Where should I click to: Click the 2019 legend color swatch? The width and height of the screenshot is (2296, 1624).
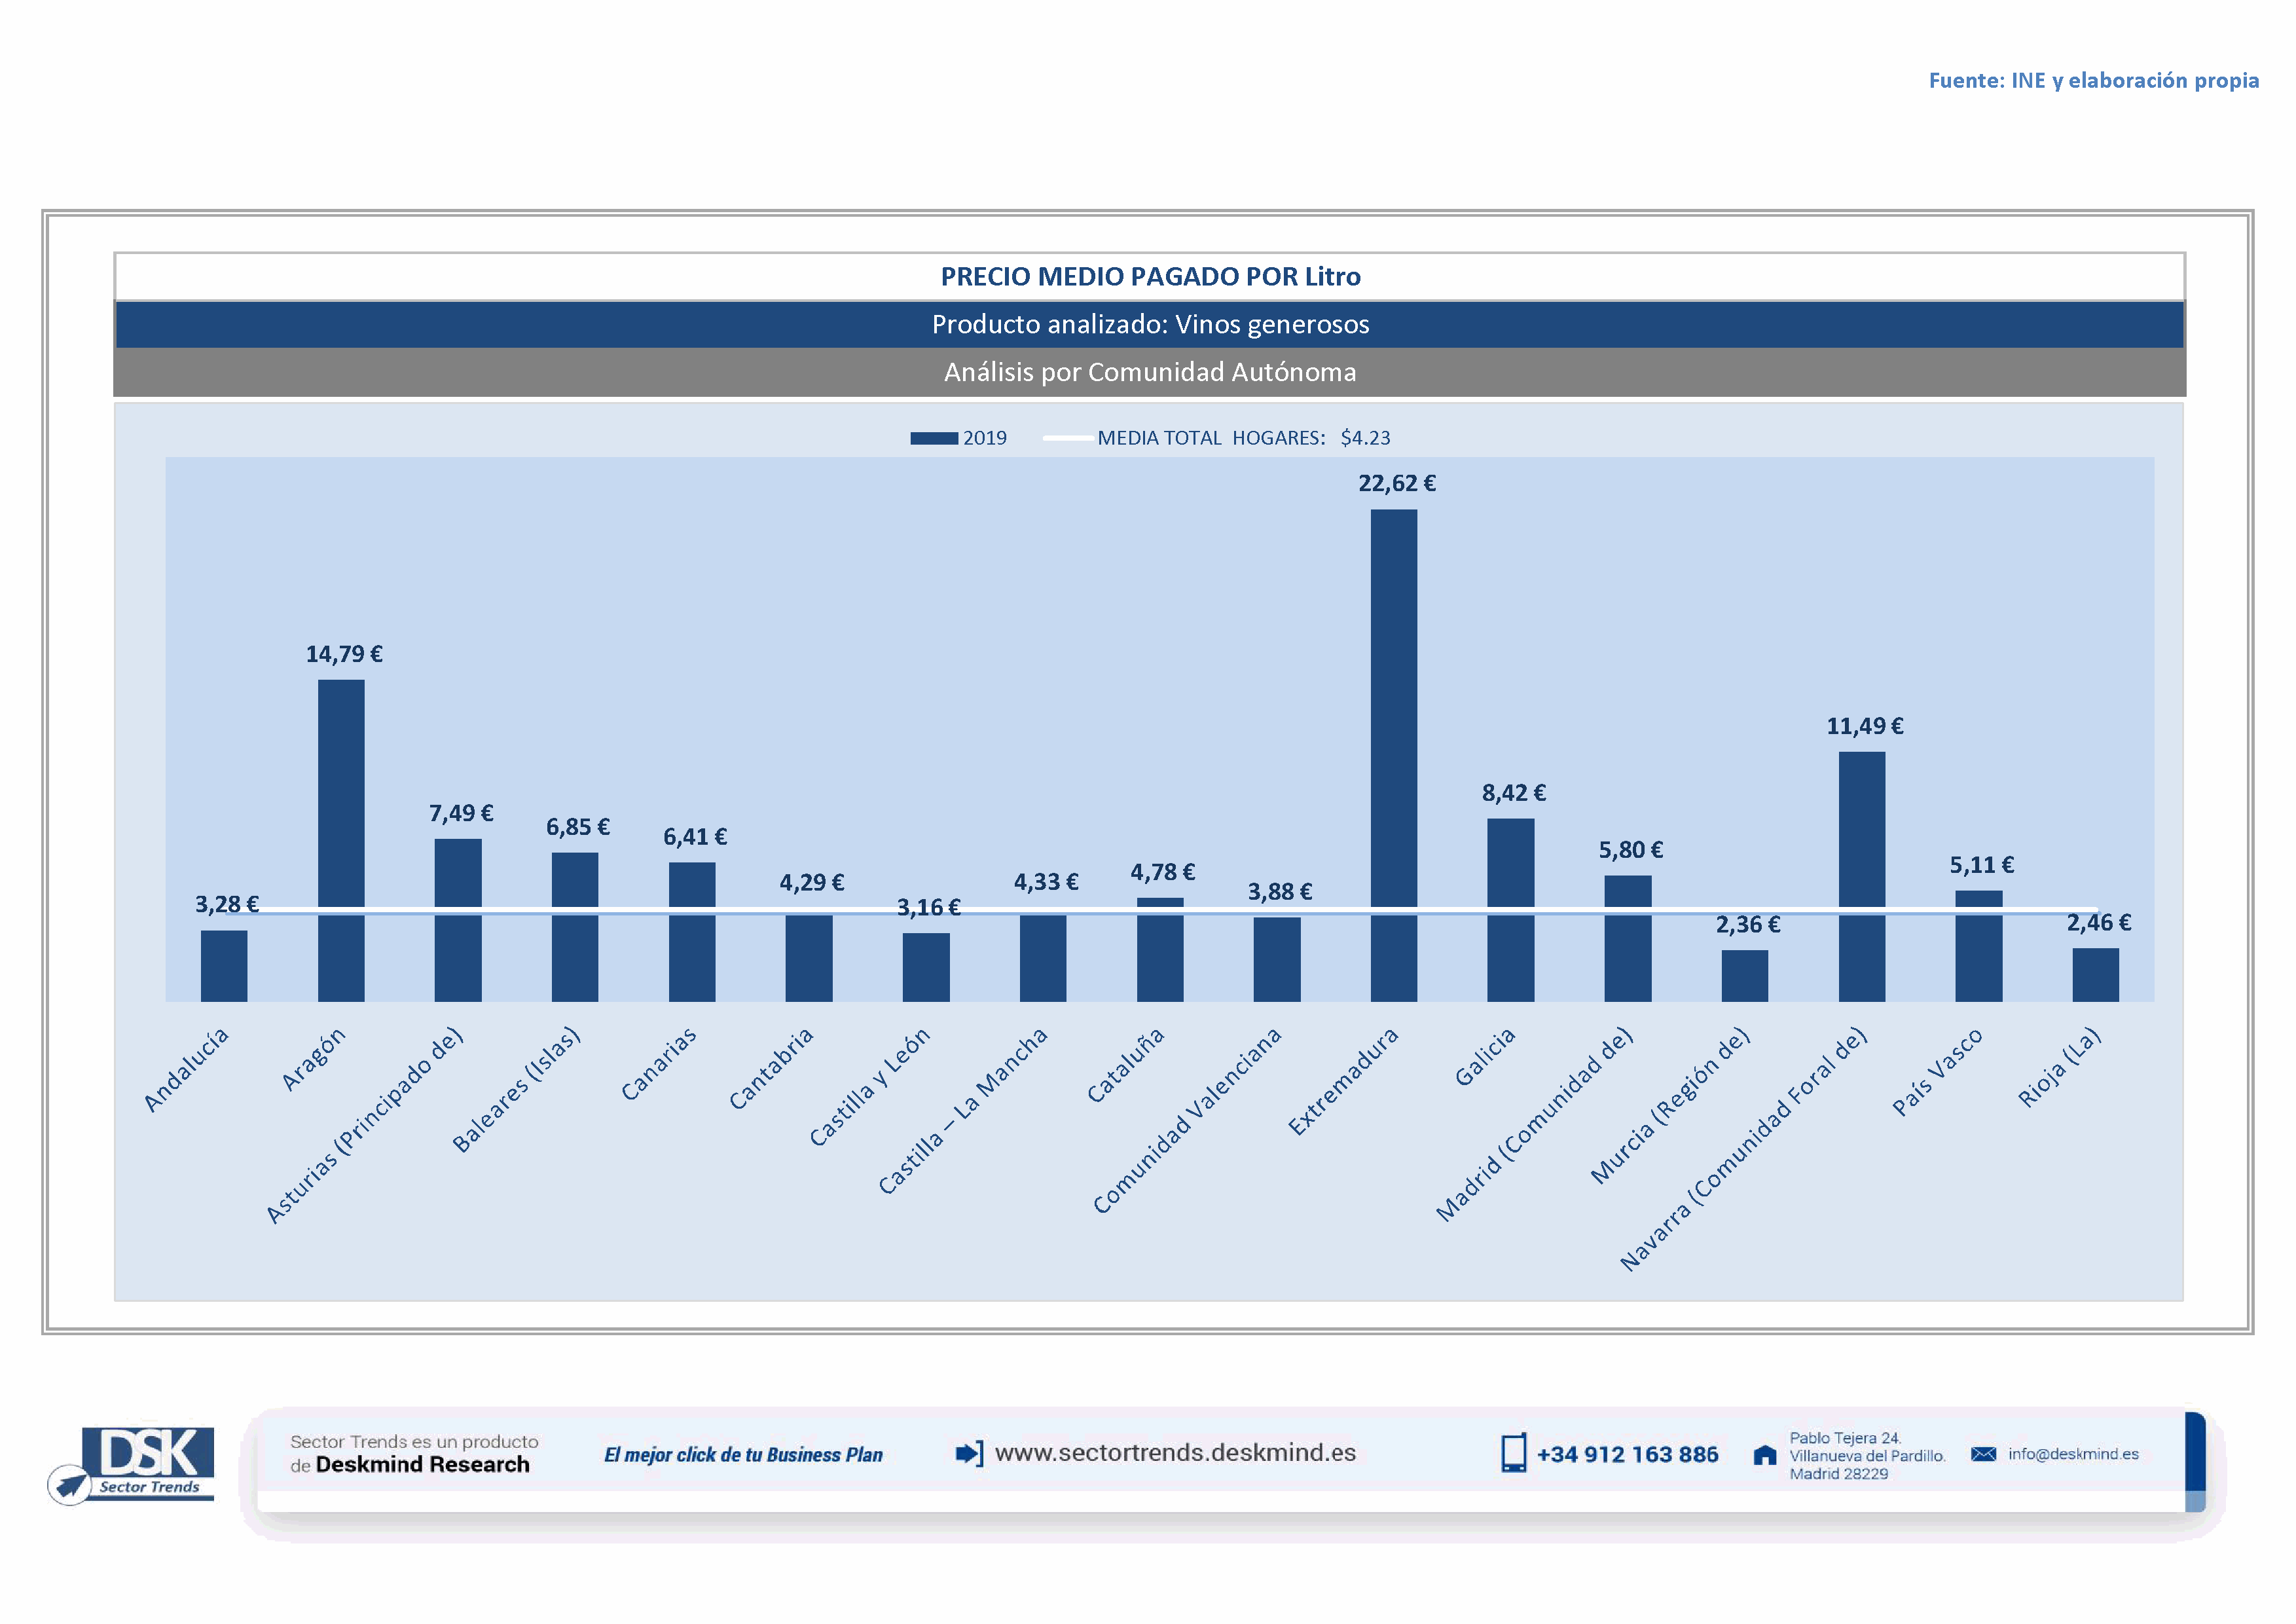click(933, 438)
